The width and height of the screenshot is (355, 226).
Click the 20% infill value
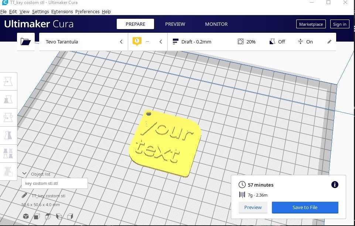tap(251, 42)
